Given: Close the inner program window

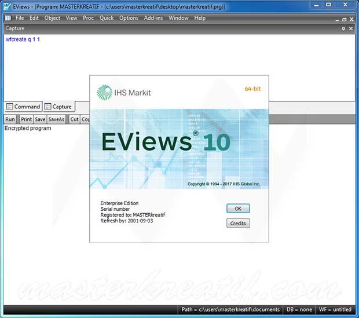Looking at the screenshot, I should tap(351, 20).
